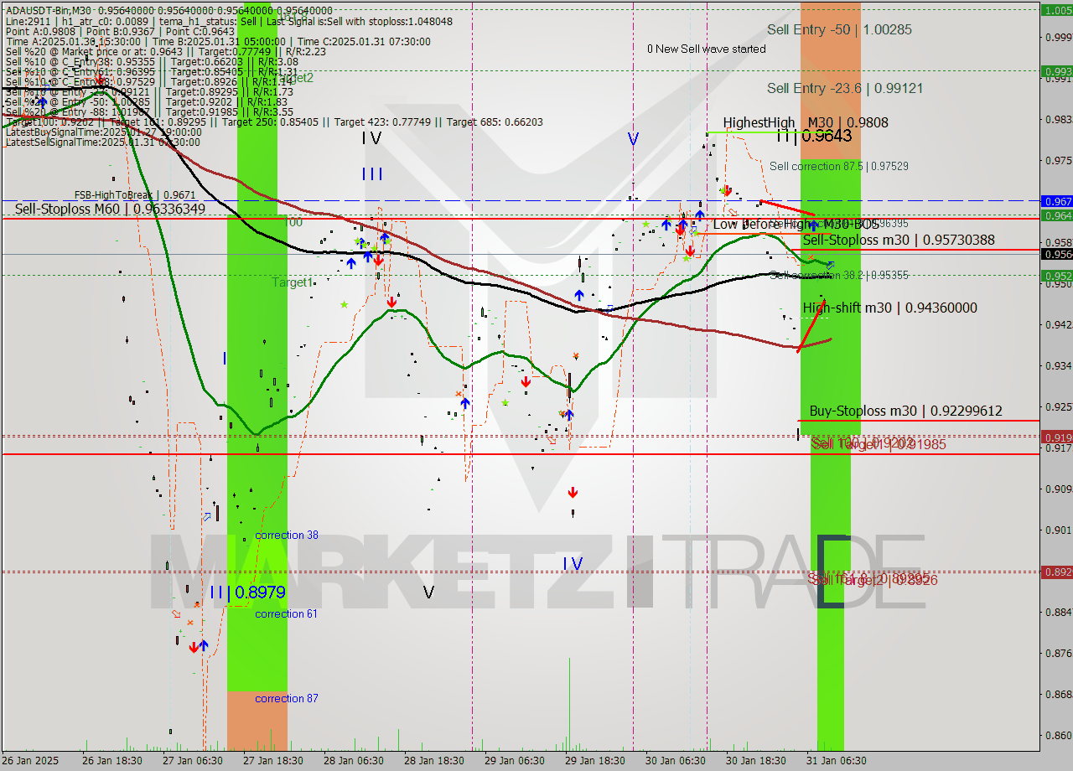Click the blue V wave label at top
This screenshot has height=771, width=1073.
633,140
